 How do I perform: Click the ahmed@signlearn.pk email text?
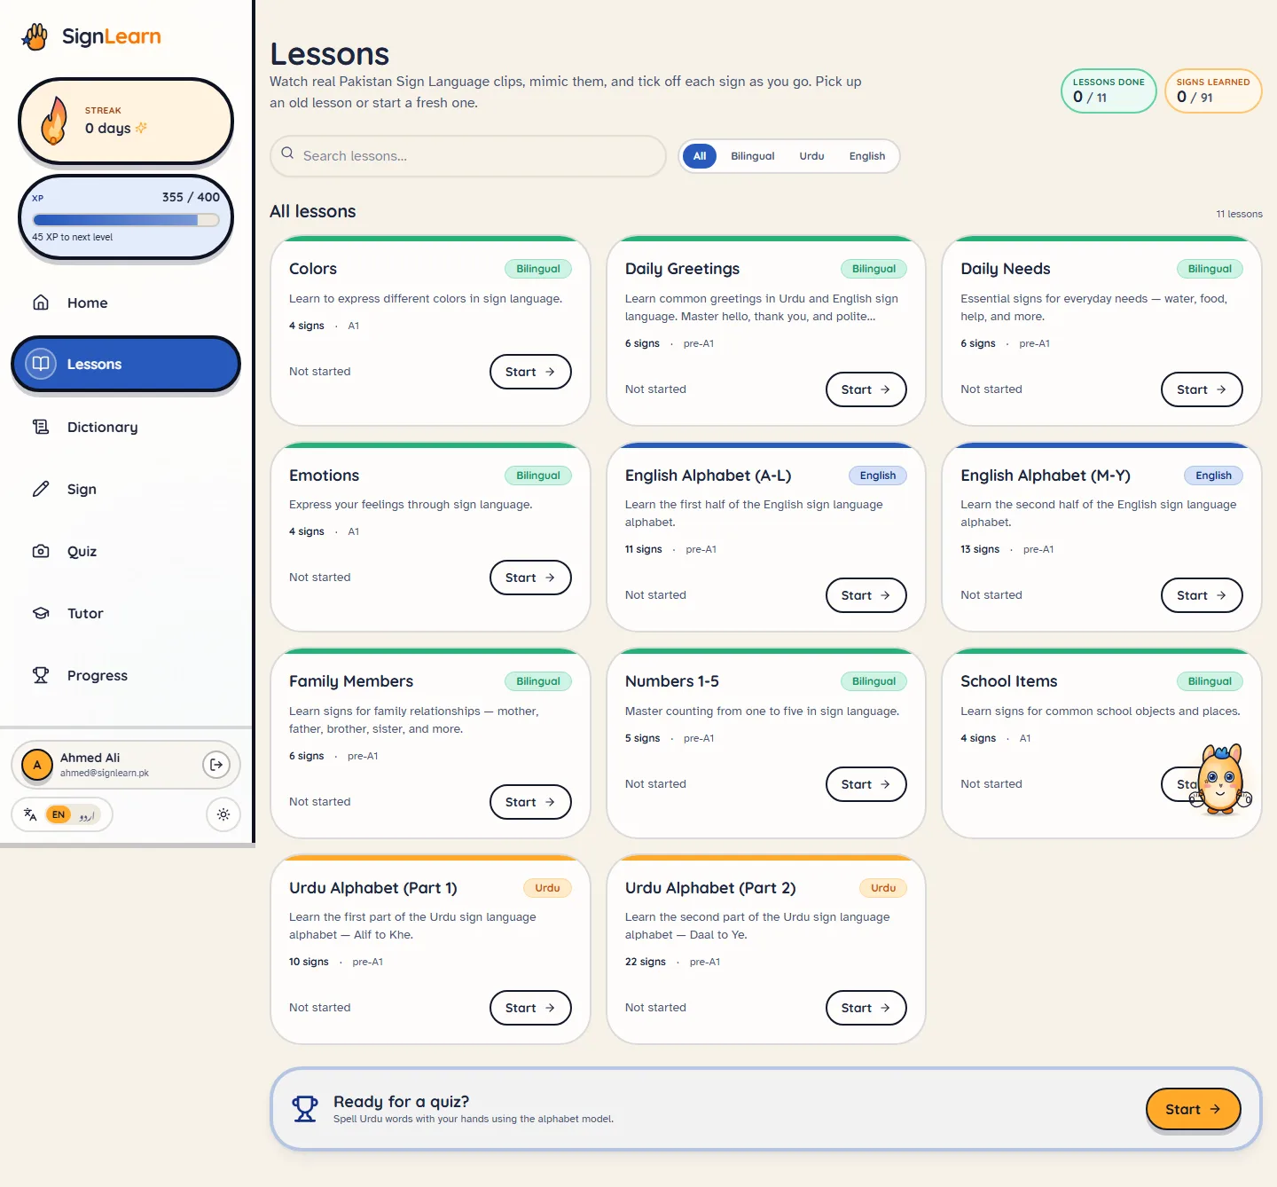(105, 773)
